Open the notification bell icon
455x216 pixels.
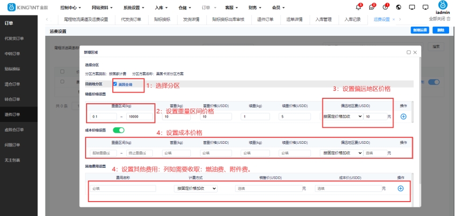click(x=358, y=7)
